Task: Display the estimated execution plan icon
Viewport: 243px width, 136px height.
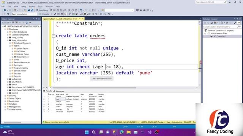Action: coord(58,14)
